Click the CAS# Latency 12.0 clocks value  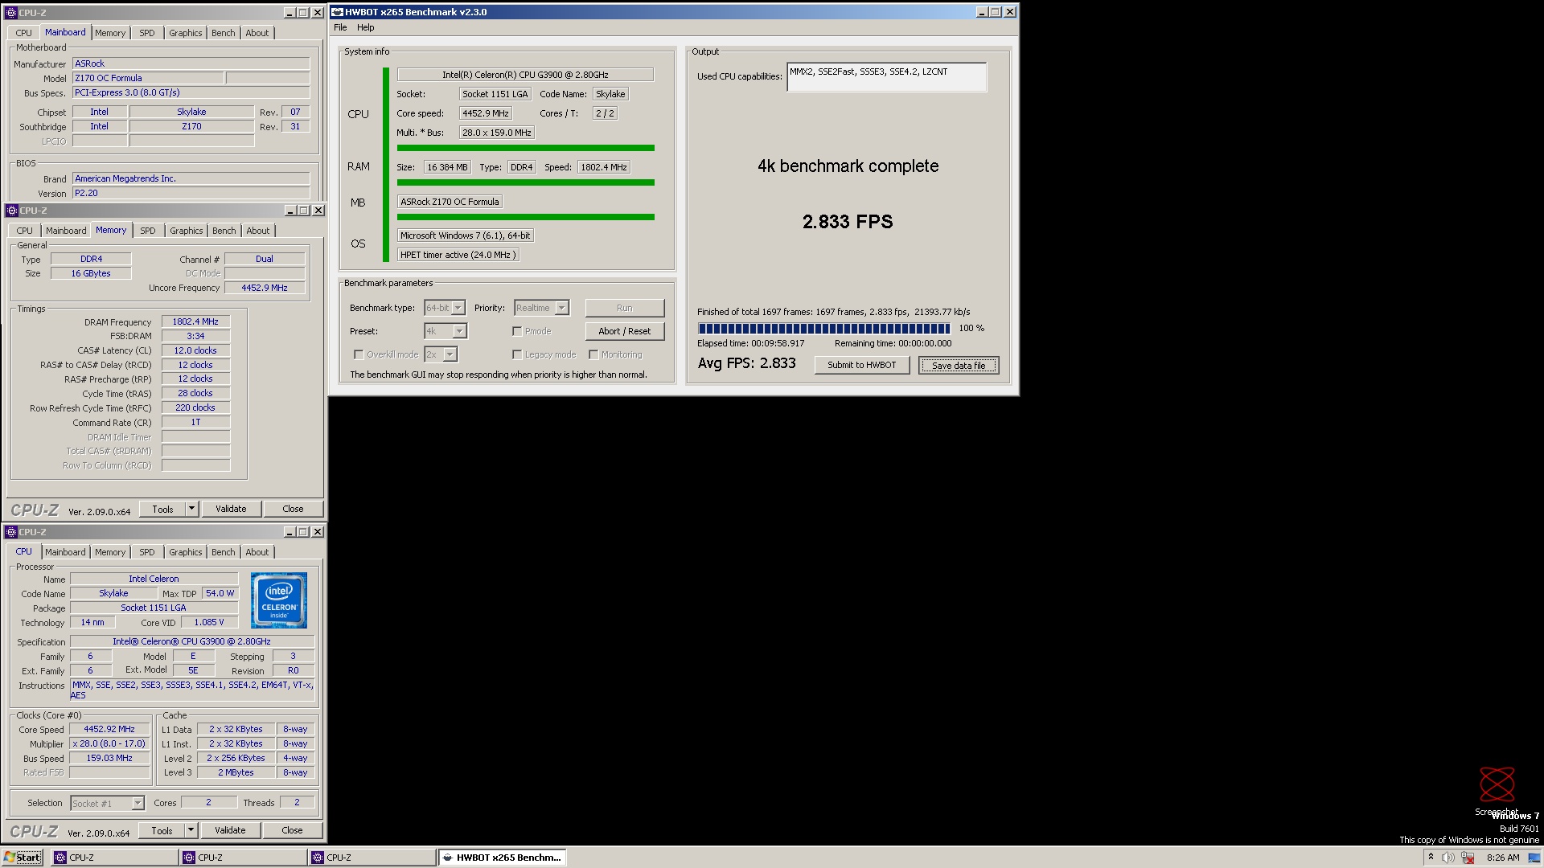click(x=195, y=350)
